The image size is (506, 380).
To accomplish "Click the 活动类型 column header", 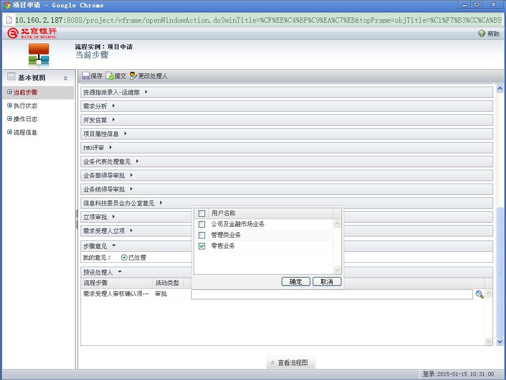I will click(x=167, y=283).
